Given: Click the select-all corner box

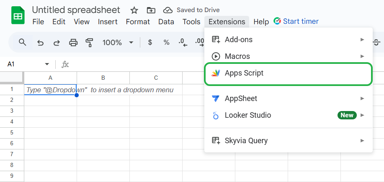Looking at the screenshot, I should (x=12, y=78).
